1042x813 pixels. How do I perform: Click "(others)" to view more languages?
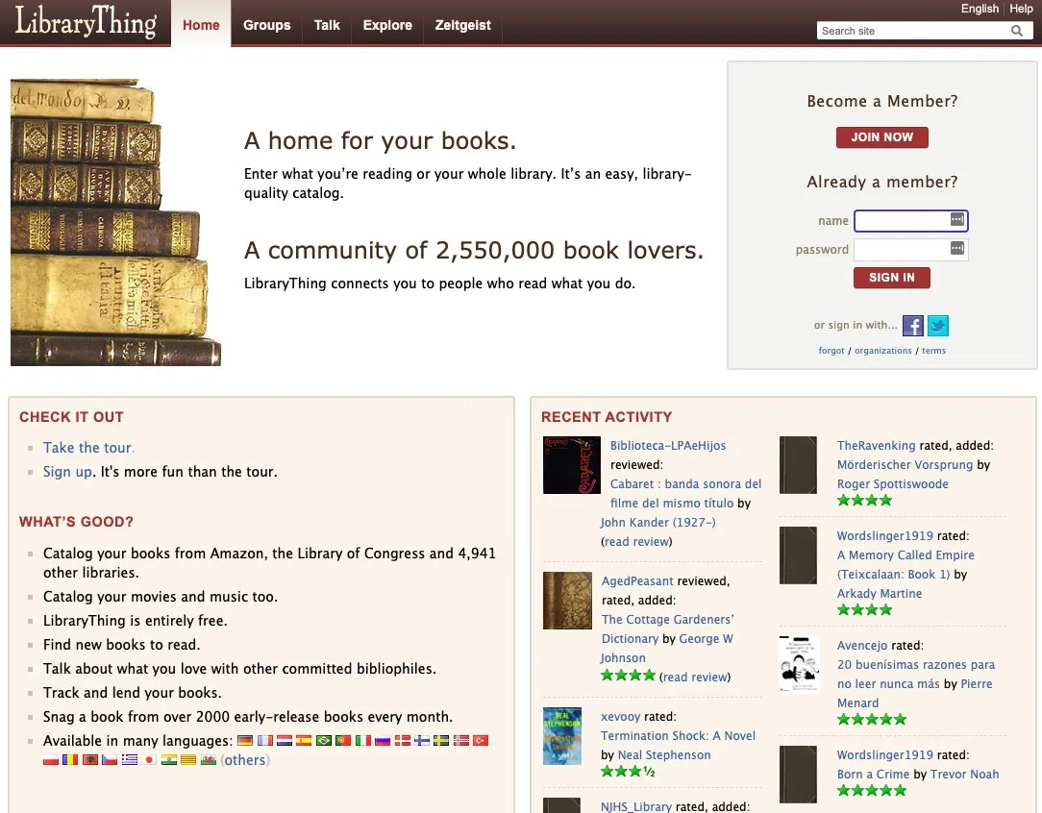pyautogui.click(x=245, y=759)
